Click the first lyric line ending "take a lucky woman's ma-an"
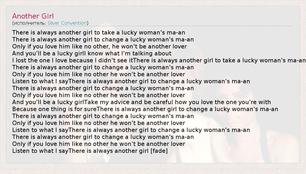The image size is (306, 174). click(99, 32)
